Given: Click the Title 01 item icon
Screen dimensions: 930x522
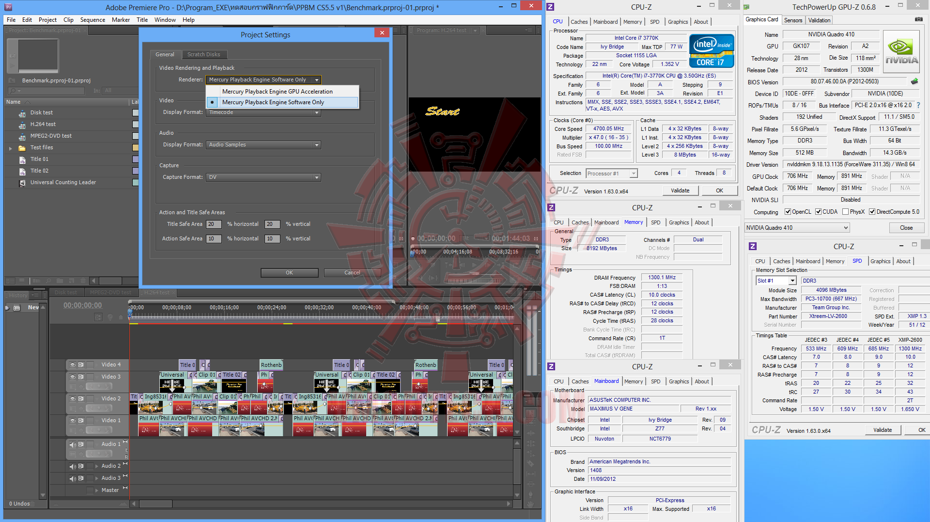Looking at the screenshot, I should 22,159.
